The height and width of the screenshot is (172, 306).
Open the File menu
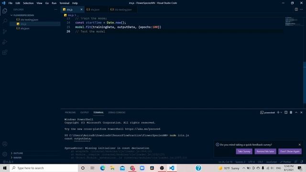11,3
